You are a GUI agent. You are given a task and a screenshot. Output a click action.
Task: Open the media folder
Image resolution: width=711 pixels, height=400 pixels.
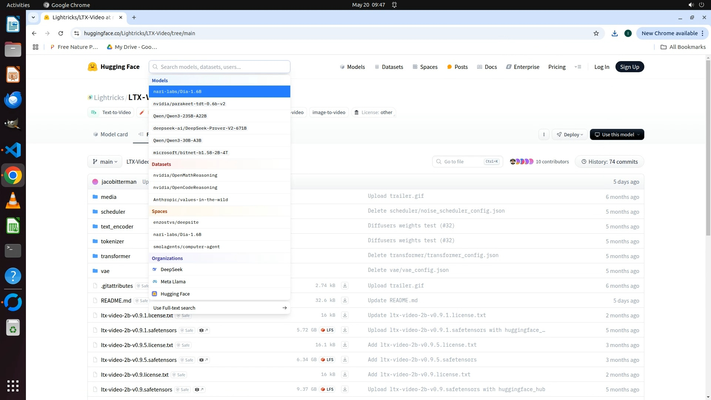109,197
